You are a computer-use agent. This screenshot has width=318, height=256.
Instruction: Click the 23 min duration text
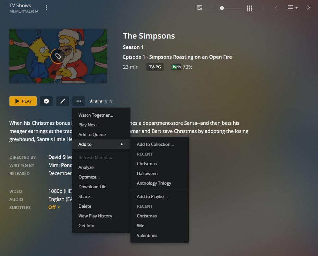[130, 67]
